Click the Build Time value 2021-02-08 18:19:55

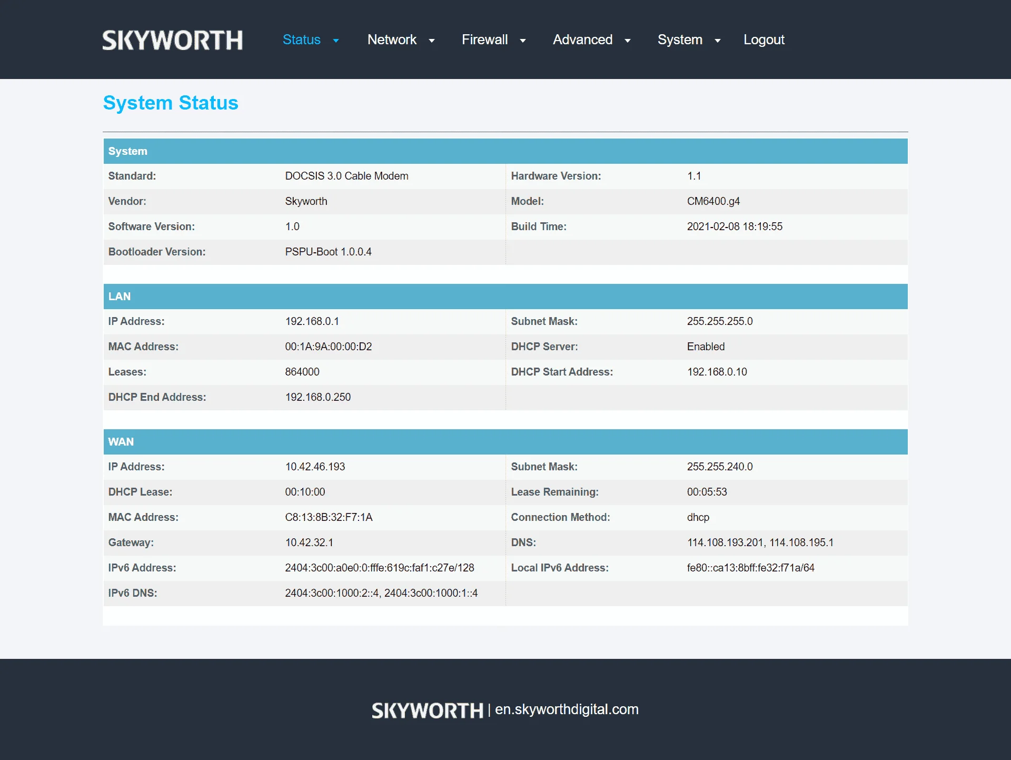click(x=735, y=226)
